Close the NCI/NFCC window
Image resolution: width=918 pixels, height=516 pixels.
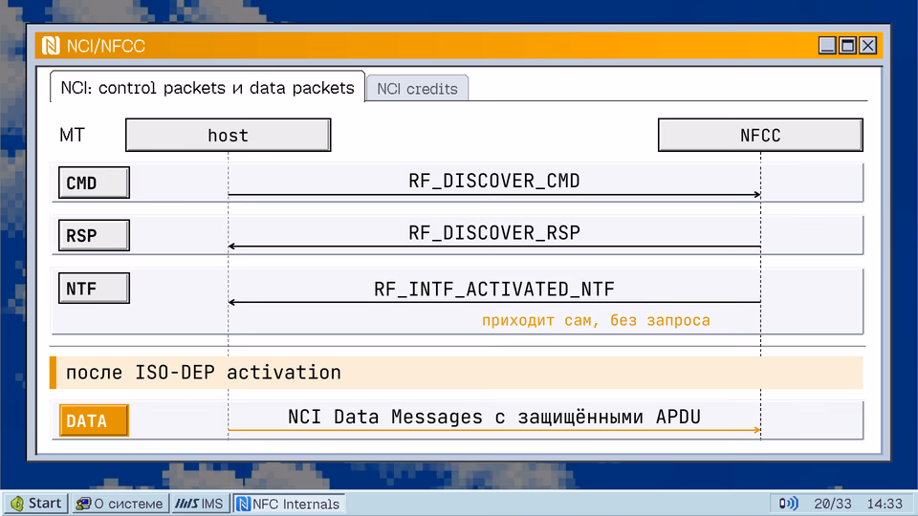(867, 45)
